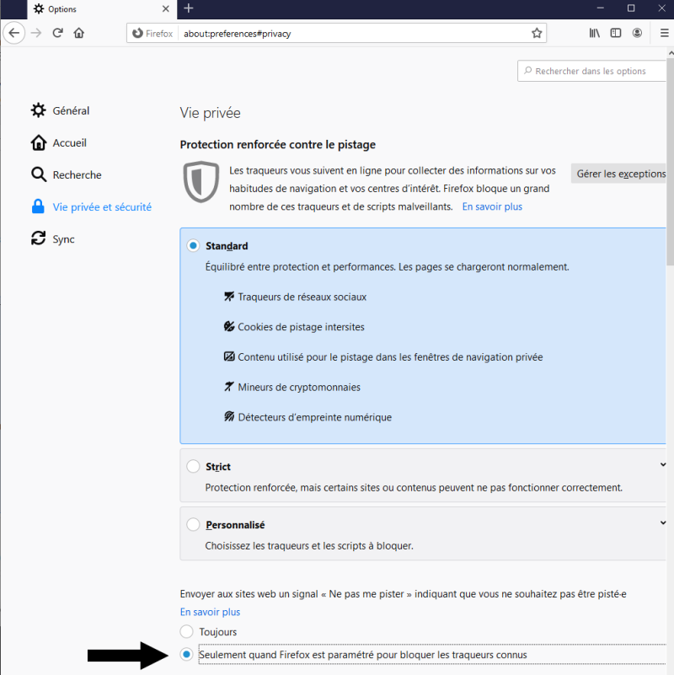Go back using the back arrow button
The width and height of the screenshot is (674, 675).
coord(14,33)
